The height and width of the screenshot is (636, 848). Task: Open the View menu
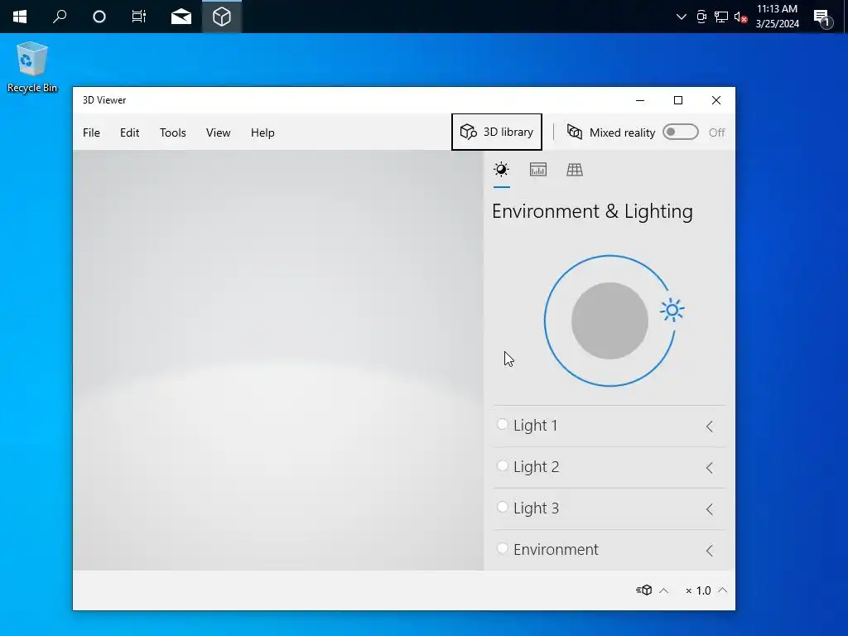[219, 132]
